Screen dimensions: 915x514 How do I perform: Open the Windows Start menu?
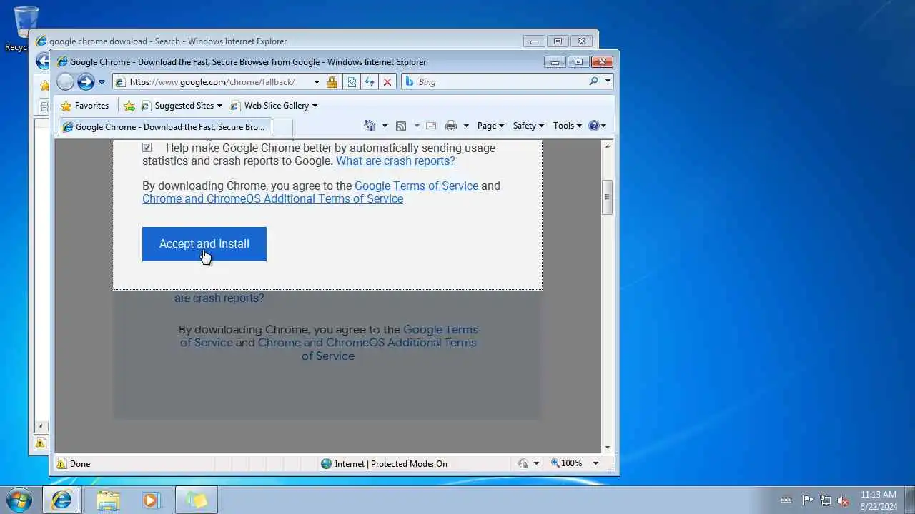(x=19, y=500)
